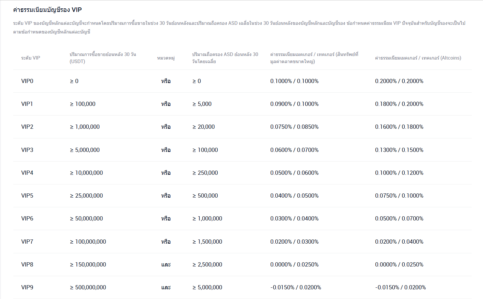
Task: Select the VIP5 row label
Action: [27, 196]
